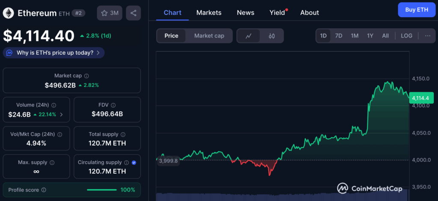Switch chart to Market cap
This screenshot has width=438, height=201.
(x=209, y=36)
